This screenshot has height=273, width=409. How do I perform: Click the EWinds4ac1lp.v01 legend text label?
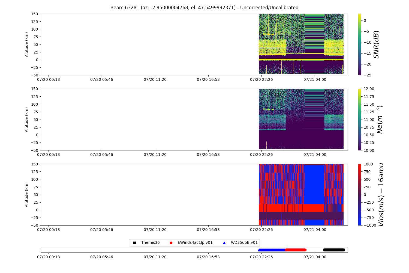pyautogui.click(x=195, y=243)
